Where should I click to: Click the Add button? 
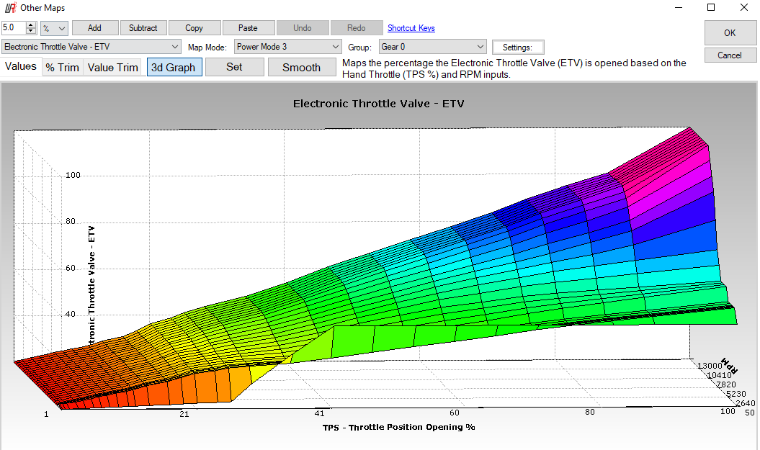[94, 28]
